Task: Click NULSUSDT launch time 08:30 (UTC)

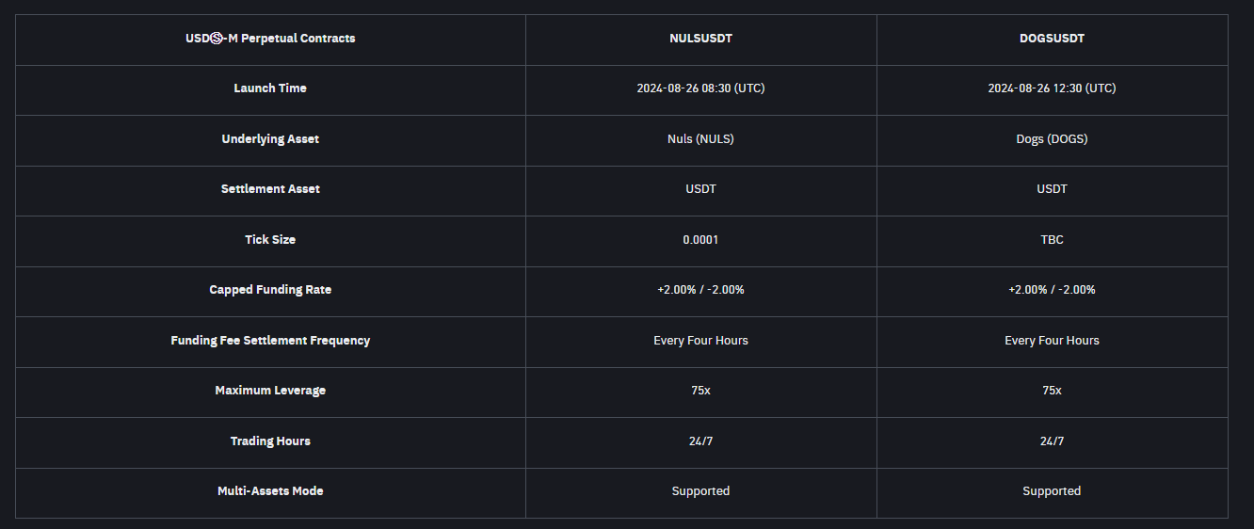Action: click(700, 88)
